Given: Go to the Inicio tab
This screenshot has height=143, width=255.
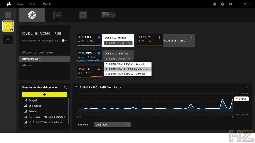Looking at the screenshot, I should click(19, 4).
